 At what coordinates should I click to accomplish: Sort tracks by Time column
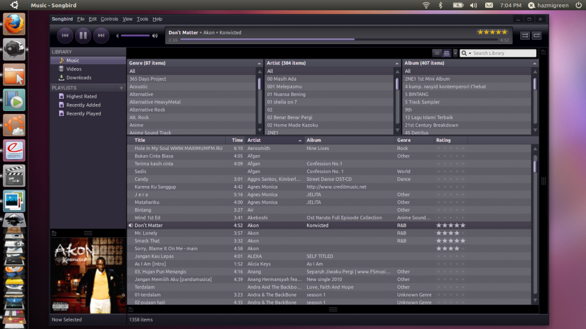(235, 140)
